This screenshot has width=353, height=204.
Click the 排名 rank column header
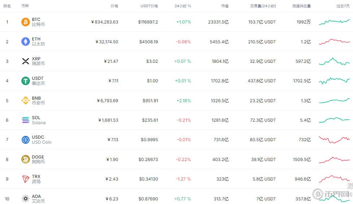tap(7, 6)
